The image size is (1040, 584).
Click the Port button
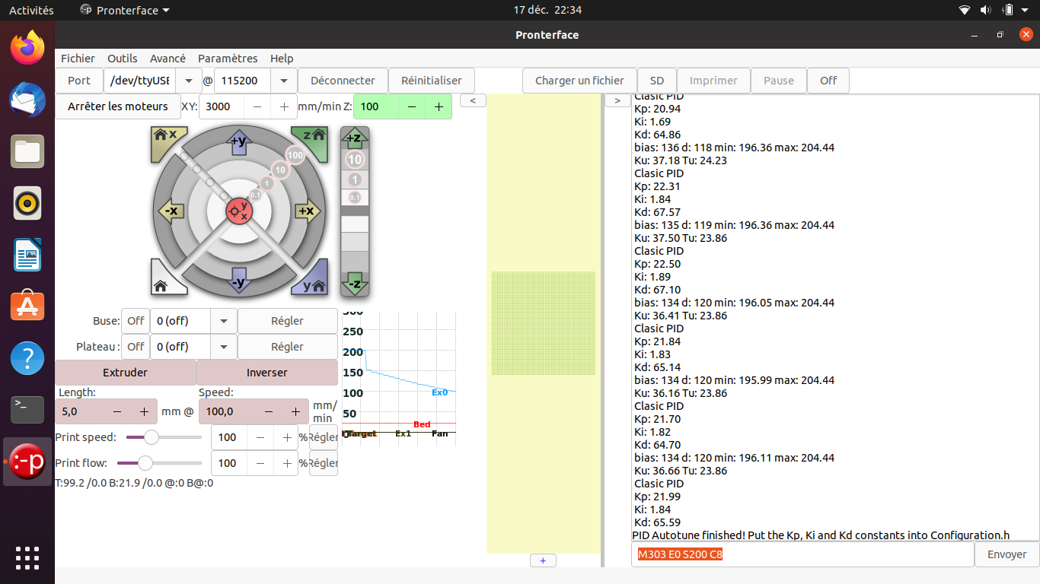(x=79, y=81)
